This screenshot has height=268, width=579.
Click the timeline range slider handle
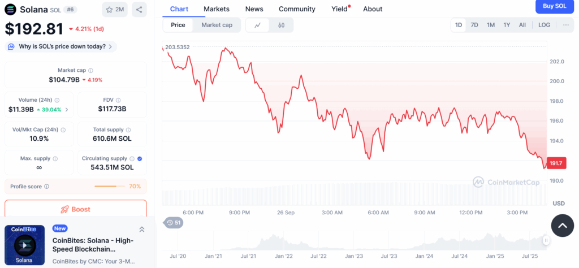tap(546, 241)
